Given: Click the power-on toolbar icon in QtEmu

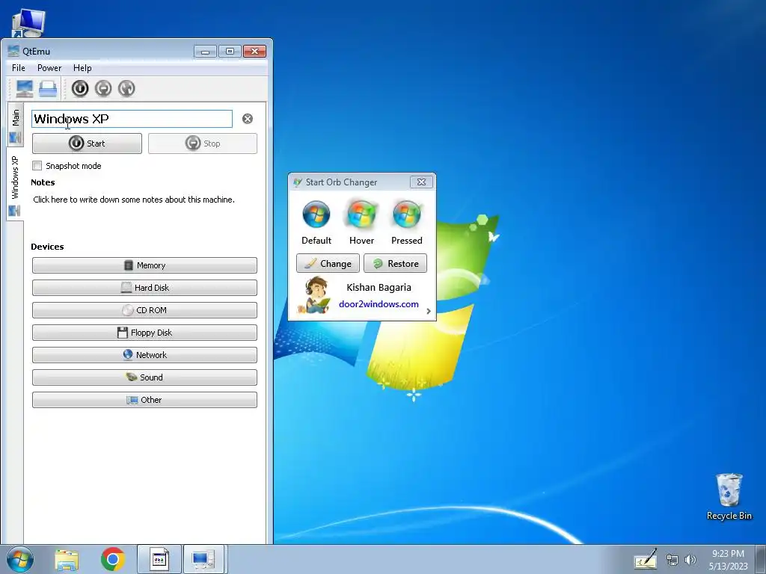Looking at the screenshot, I should click(80, 88).
